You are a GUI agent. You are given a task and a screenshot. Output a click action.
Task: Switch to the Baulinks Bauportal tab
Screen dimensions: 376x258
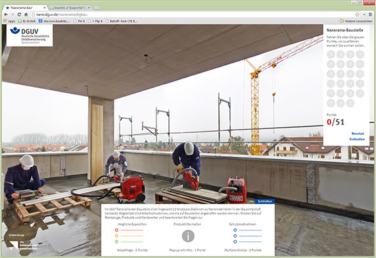pyautogui.click(x=70, y=8)
